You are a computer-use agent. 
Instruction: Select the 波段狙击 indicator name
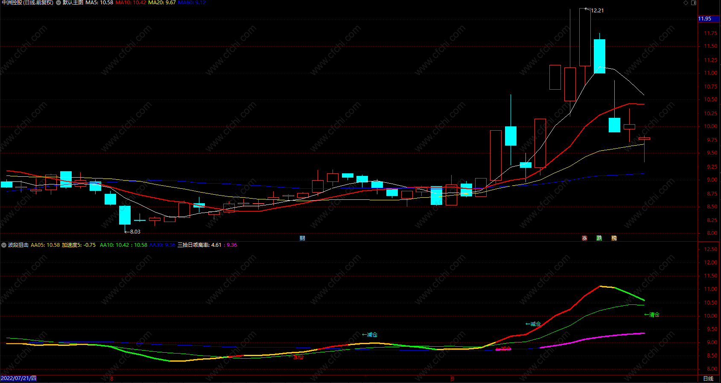[18, 245]
